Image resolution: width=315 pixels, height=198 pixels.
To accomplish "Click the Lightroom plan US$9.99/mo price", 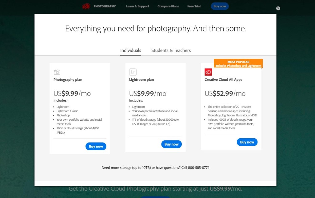I will pyautogui.click(x=148, y=94).
